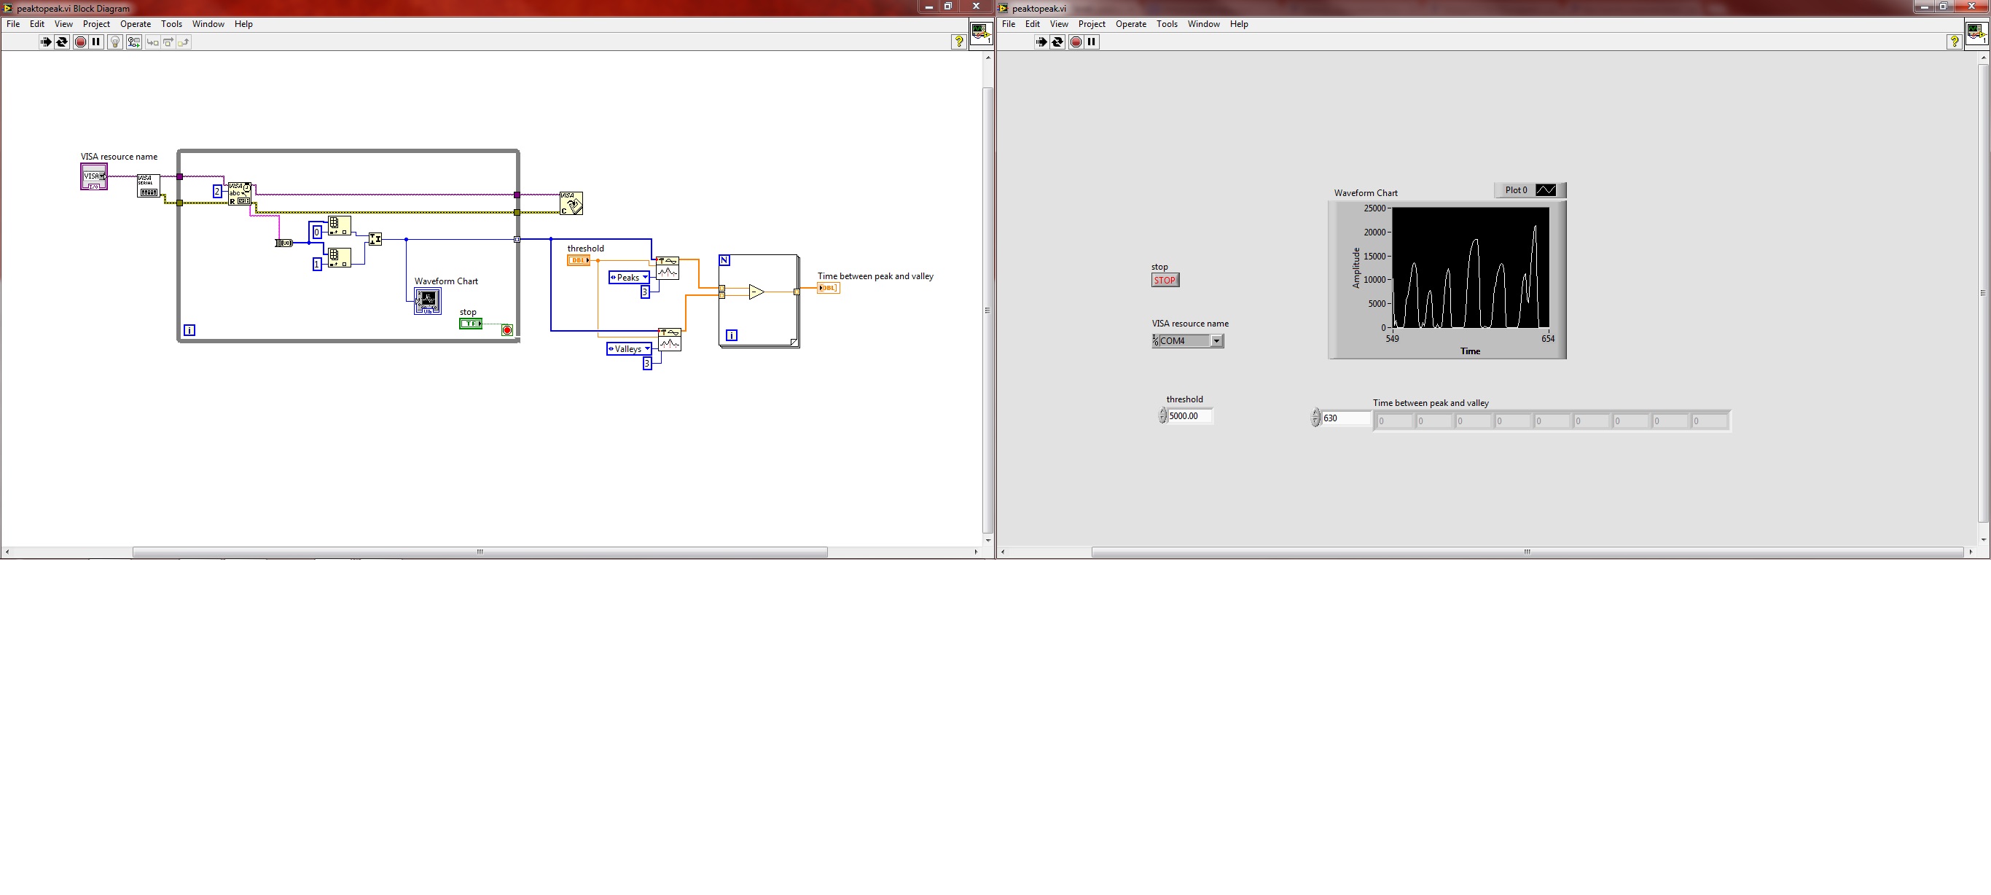Image resolution: width=1991 pixels, height=895 pixels.
Task: Select VISA Close node
Action: pyautogui.click(x=571, y=203)
